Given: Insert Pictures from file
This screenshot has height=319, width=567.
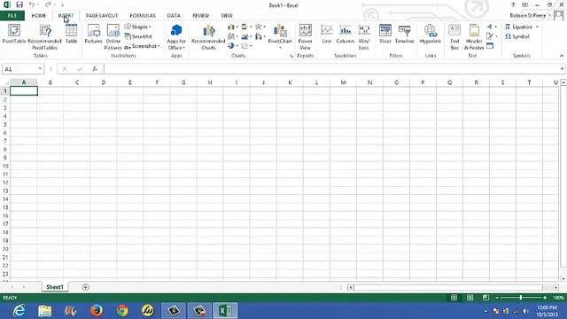Looking at the screenshot, I should (x=93, y=34).
